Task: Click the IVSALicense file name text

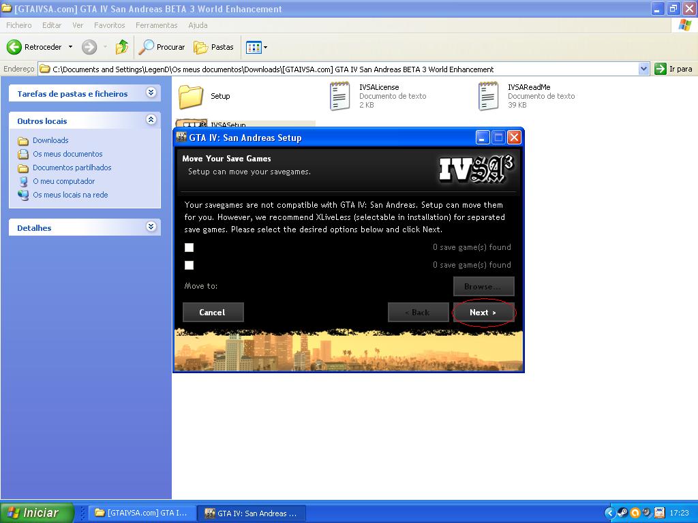Action: tap(379, 87)
